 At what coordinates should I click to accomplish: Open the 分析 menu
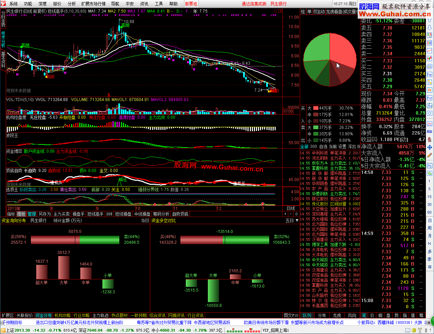tap(72, 4)
